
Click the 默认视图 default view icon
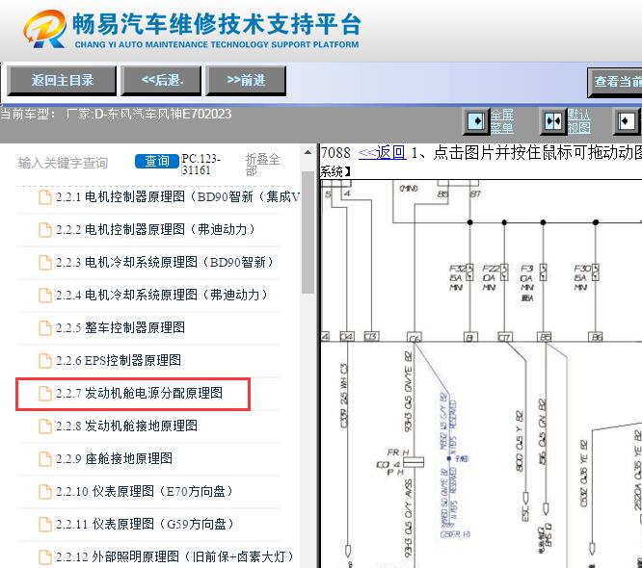click(553, 121)
